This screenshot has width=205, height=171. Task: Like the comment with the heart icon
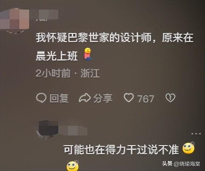pyautogui.click(x=129, y=98)
